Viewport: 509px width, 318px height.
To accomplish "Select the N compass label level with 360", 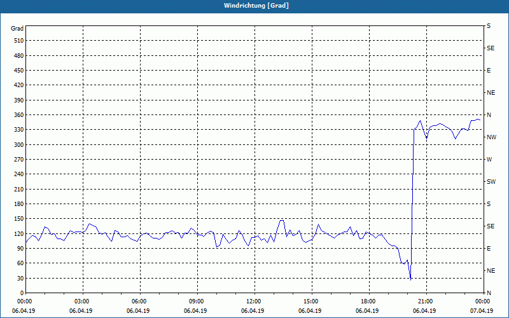I will tap(489, 115).
